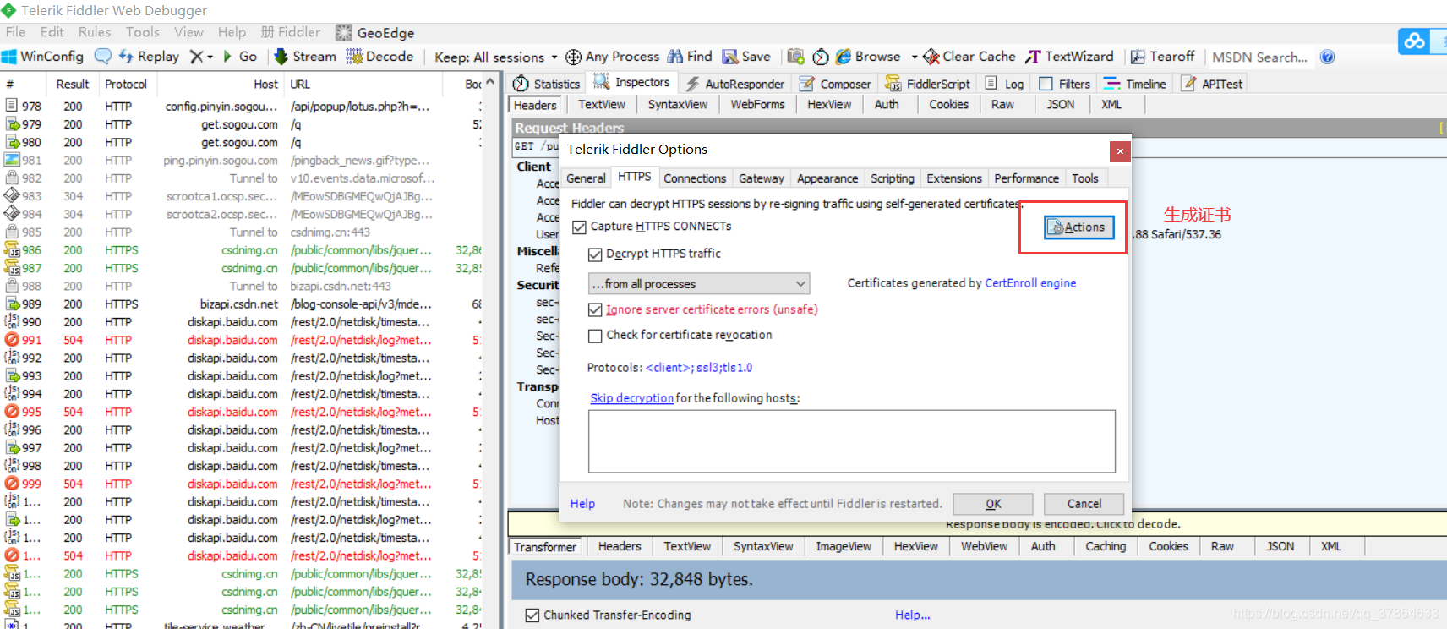Sort sessions by Host column
Image resolution: width=1447 pixels, height=629 pixels.
tap(265, 85)
